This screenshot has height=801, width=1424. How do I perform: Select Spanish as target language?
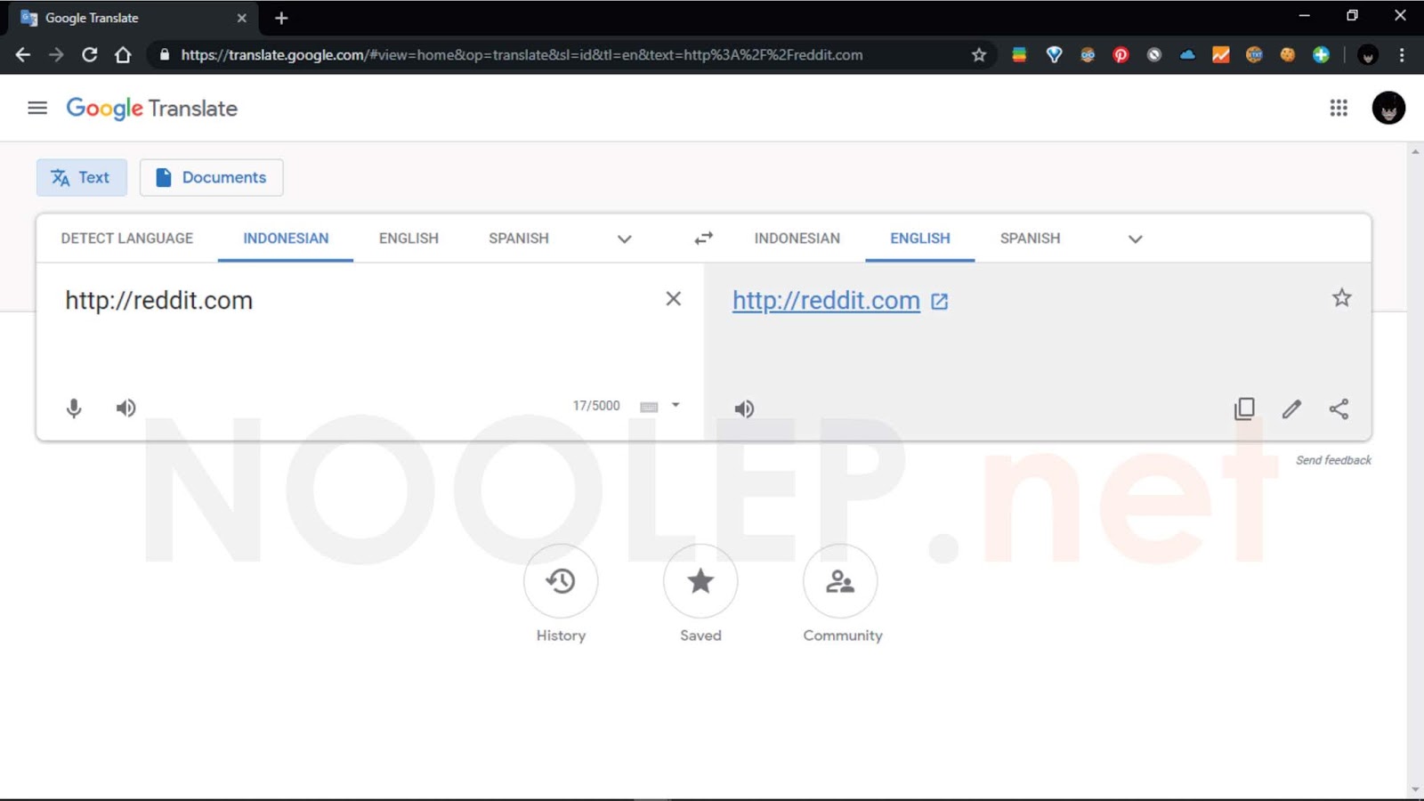point(1031,239)
